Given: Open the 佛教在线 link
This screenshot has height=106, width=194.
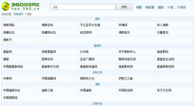Looking at the screenshot, I should (x=47, y=25).
